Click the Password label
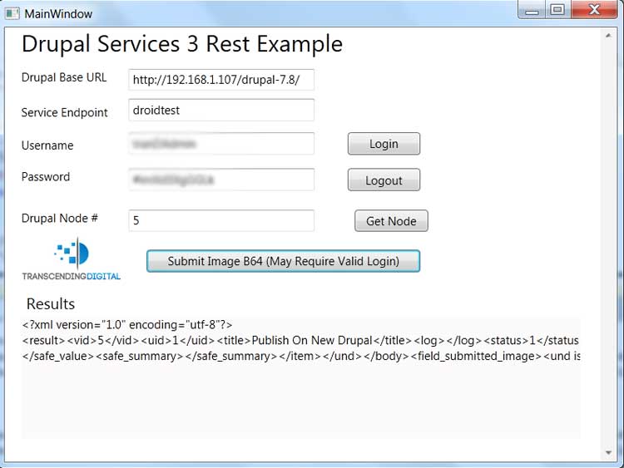The height and width of the screenshot is (468, 624). pos(46,176)
